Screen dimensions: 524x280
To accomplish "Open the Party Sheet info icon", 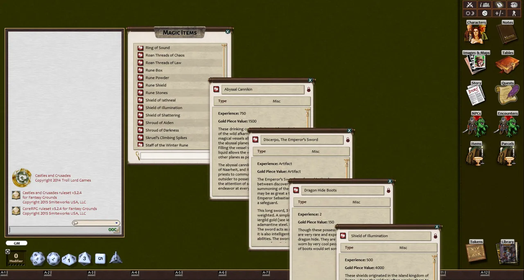I will click(x=484, y=5).
